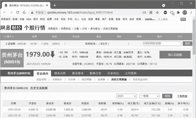Open the 公司资料 tab
Image resolution: width=196 pixels, height=118 pixels.
tap(131, 73)
